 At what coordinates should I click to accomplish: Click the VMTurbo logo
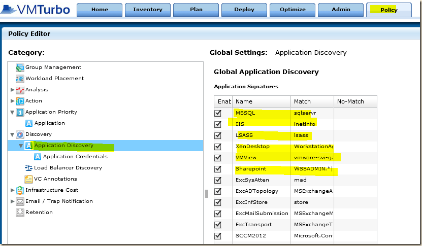[36, 10]
